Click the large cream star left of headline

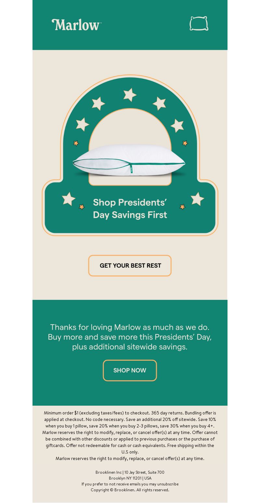[69, 199]
